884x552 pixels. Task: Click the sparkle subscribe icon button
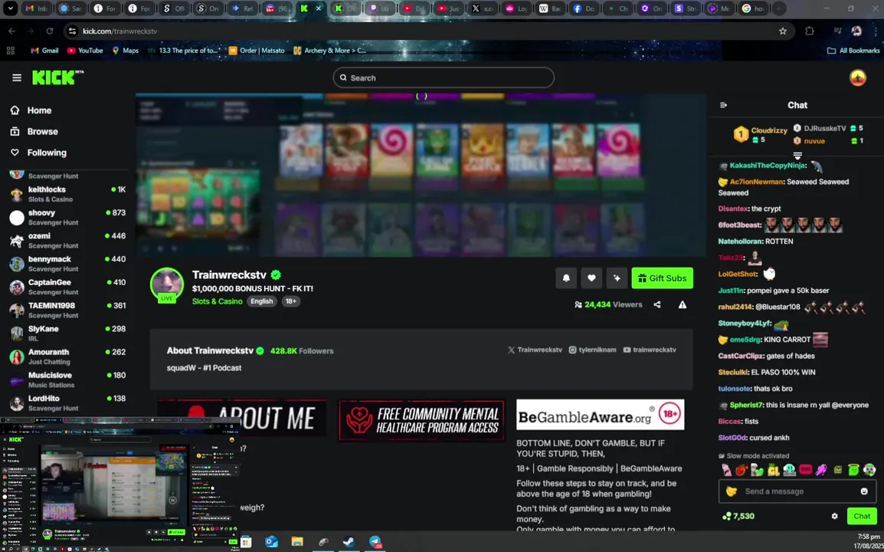617,278
